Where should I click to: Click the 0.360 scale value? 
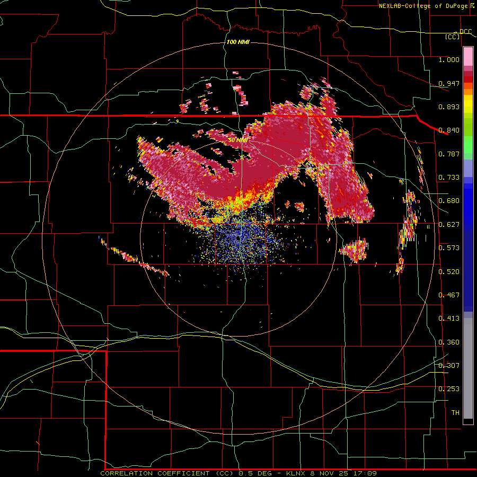tap(449, 342)
